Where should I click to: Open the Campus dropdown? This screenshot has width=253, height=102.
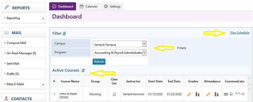tap(119, 44)
